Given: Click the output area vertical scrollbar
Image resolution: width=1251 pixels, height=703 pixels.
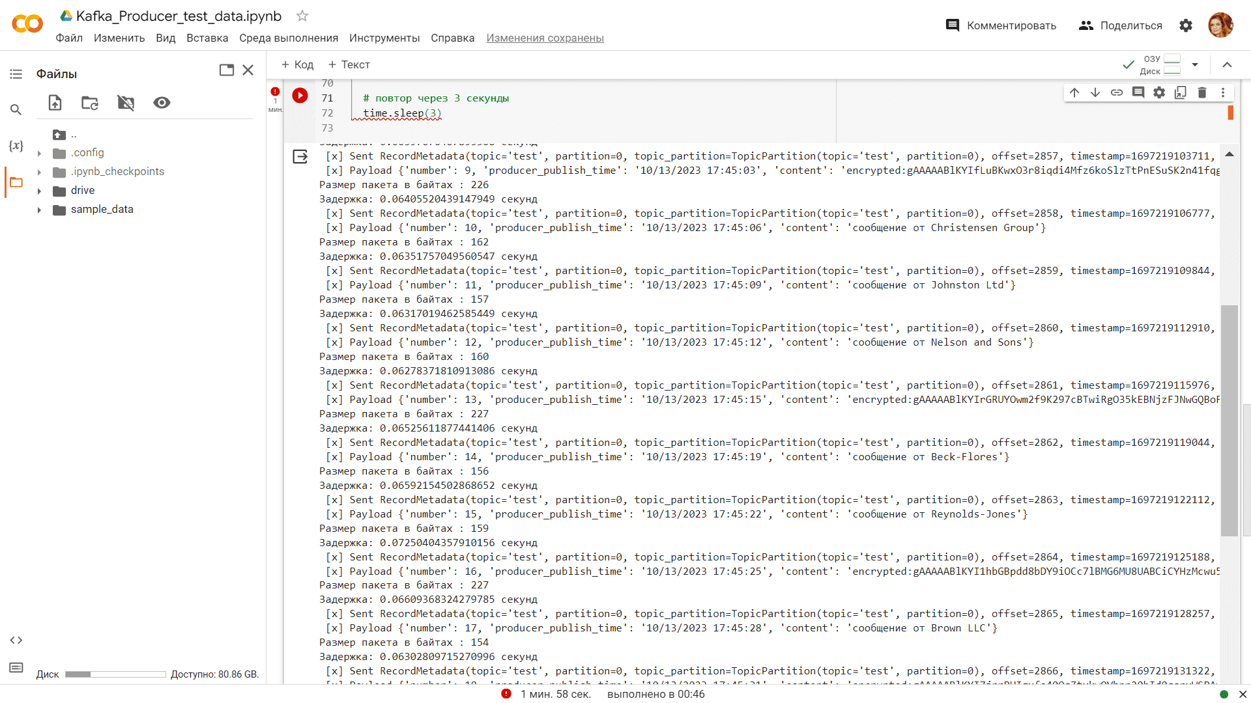Looking at the screenshot, I should [x=1229, y=420].
